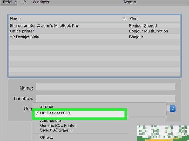
Task: Toggle the sort direction arrow in Name column
Action: (124, 19)
